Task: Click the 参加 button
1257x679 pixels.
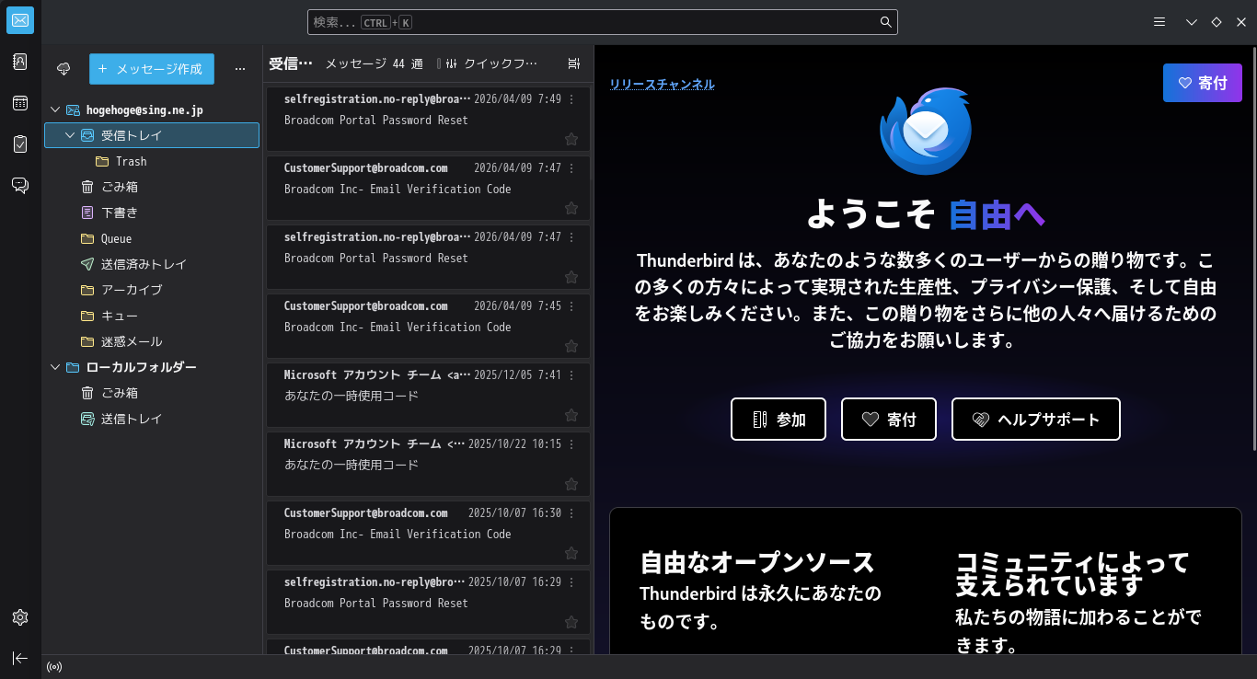Action: (778, 420)
